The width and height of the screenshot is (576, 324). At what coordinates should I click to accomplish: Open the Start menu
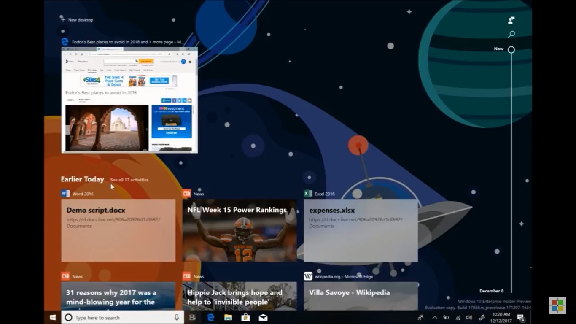(52, 318)
